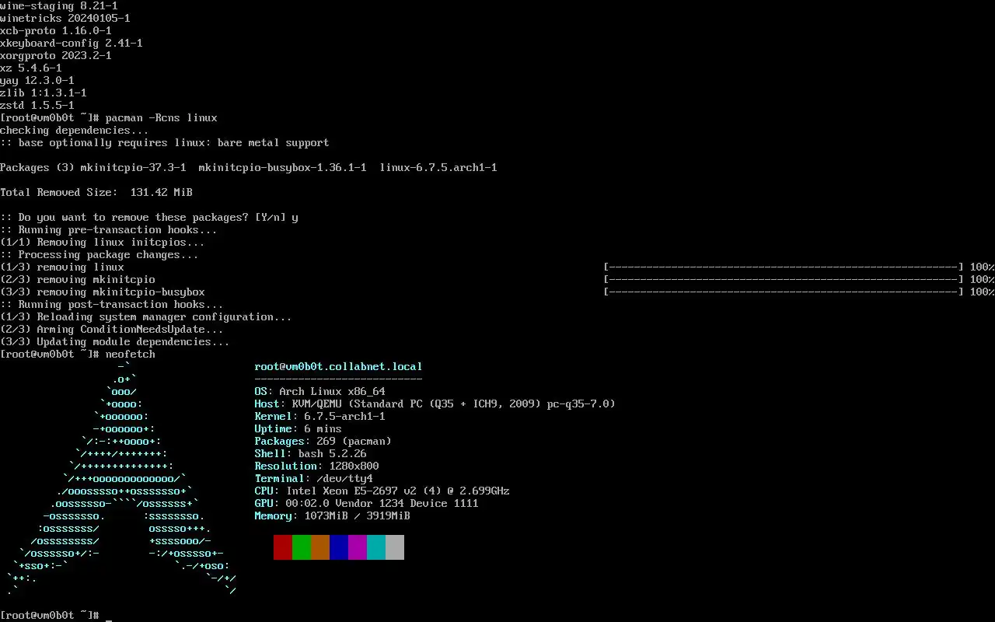Click the 'Host: KVM/QEMU' line
Screen dimensions: 995x622
pyautogui.click(x=435, y=404)
